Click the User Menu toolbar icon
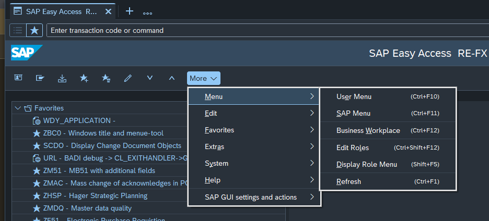The height and width of the screenshot is (221, 489). pyautogui.click(x=18, y=78)
